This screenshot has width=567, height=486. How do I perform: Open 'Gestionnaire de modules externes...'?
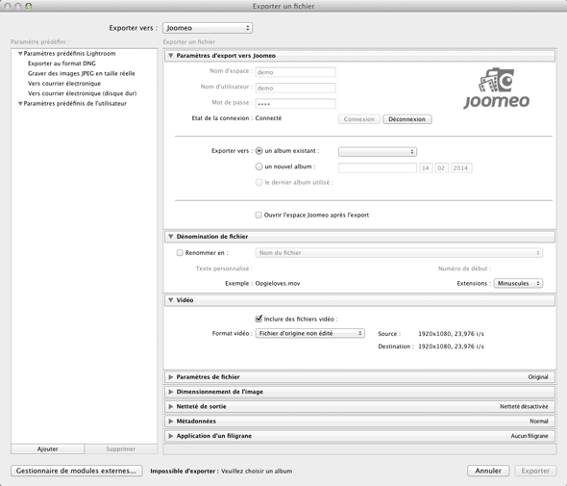[77, 471]
